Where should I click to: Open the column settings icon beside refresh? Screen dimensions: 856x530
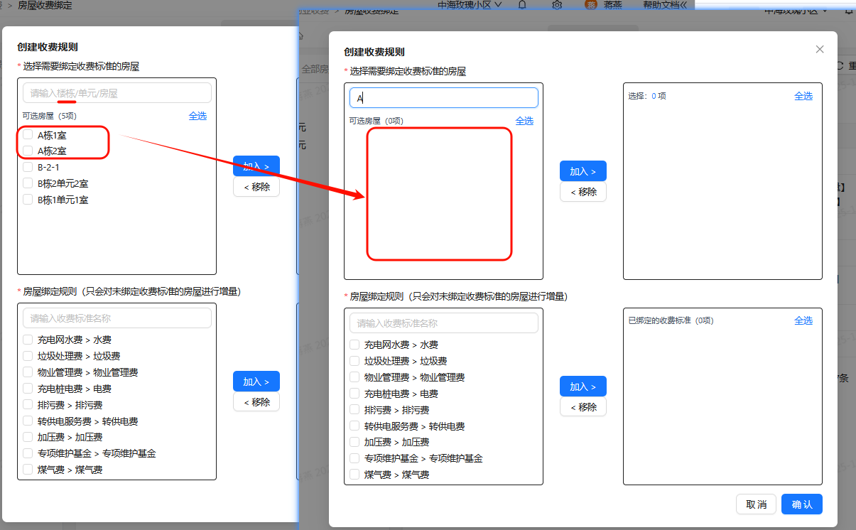coord(851,65)
